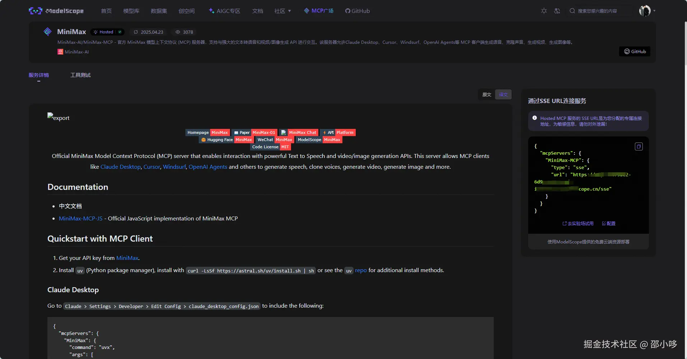Open 数据集 navigation item
Viewport: 687px width, 359px height.
[159, 11]
